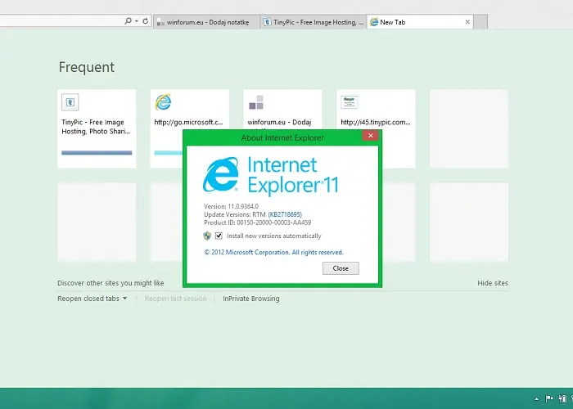The image size is (573, 409).
Task: Click Discover other sites you might like
Action: (111, 283)
